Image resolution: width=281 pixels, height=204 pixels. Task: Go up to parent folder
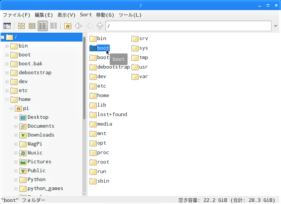[x=100, y=26]
